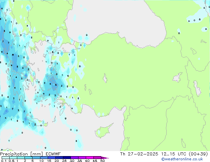Click the legend arrow tip above 50 mm
This screenshot has width=210, height=162.
point(105,158)
